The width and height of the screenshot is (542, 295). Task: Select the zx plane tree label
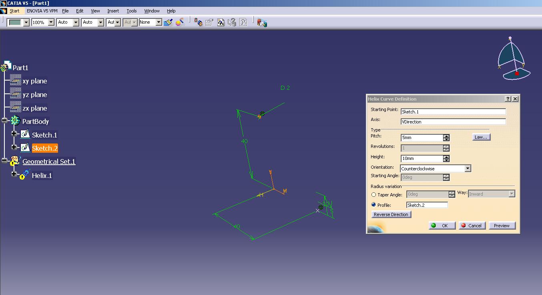pyautogui.click(x=35, y=108)
